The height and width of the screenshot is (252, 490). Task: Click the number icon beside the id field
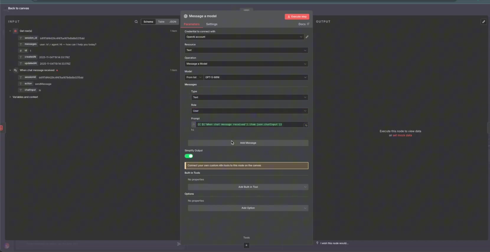tap(21, 51)
